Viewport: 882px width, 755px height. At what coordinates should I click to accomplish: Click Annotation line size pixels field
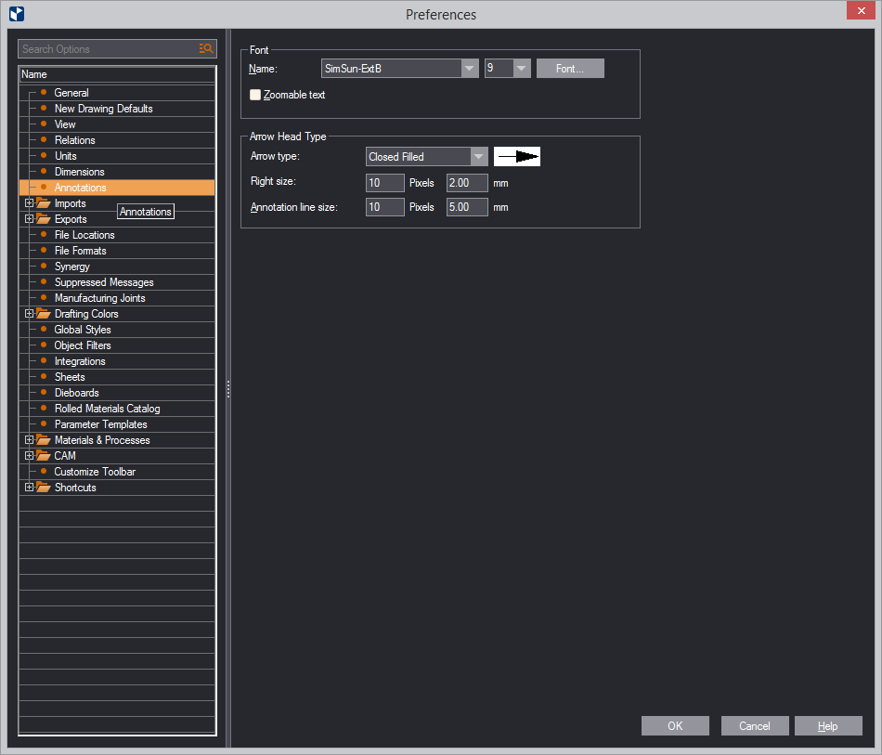[x=384, y=207]
